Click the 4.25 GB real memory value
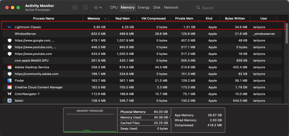Screen dimensions: 289x136 click(128, 27)
